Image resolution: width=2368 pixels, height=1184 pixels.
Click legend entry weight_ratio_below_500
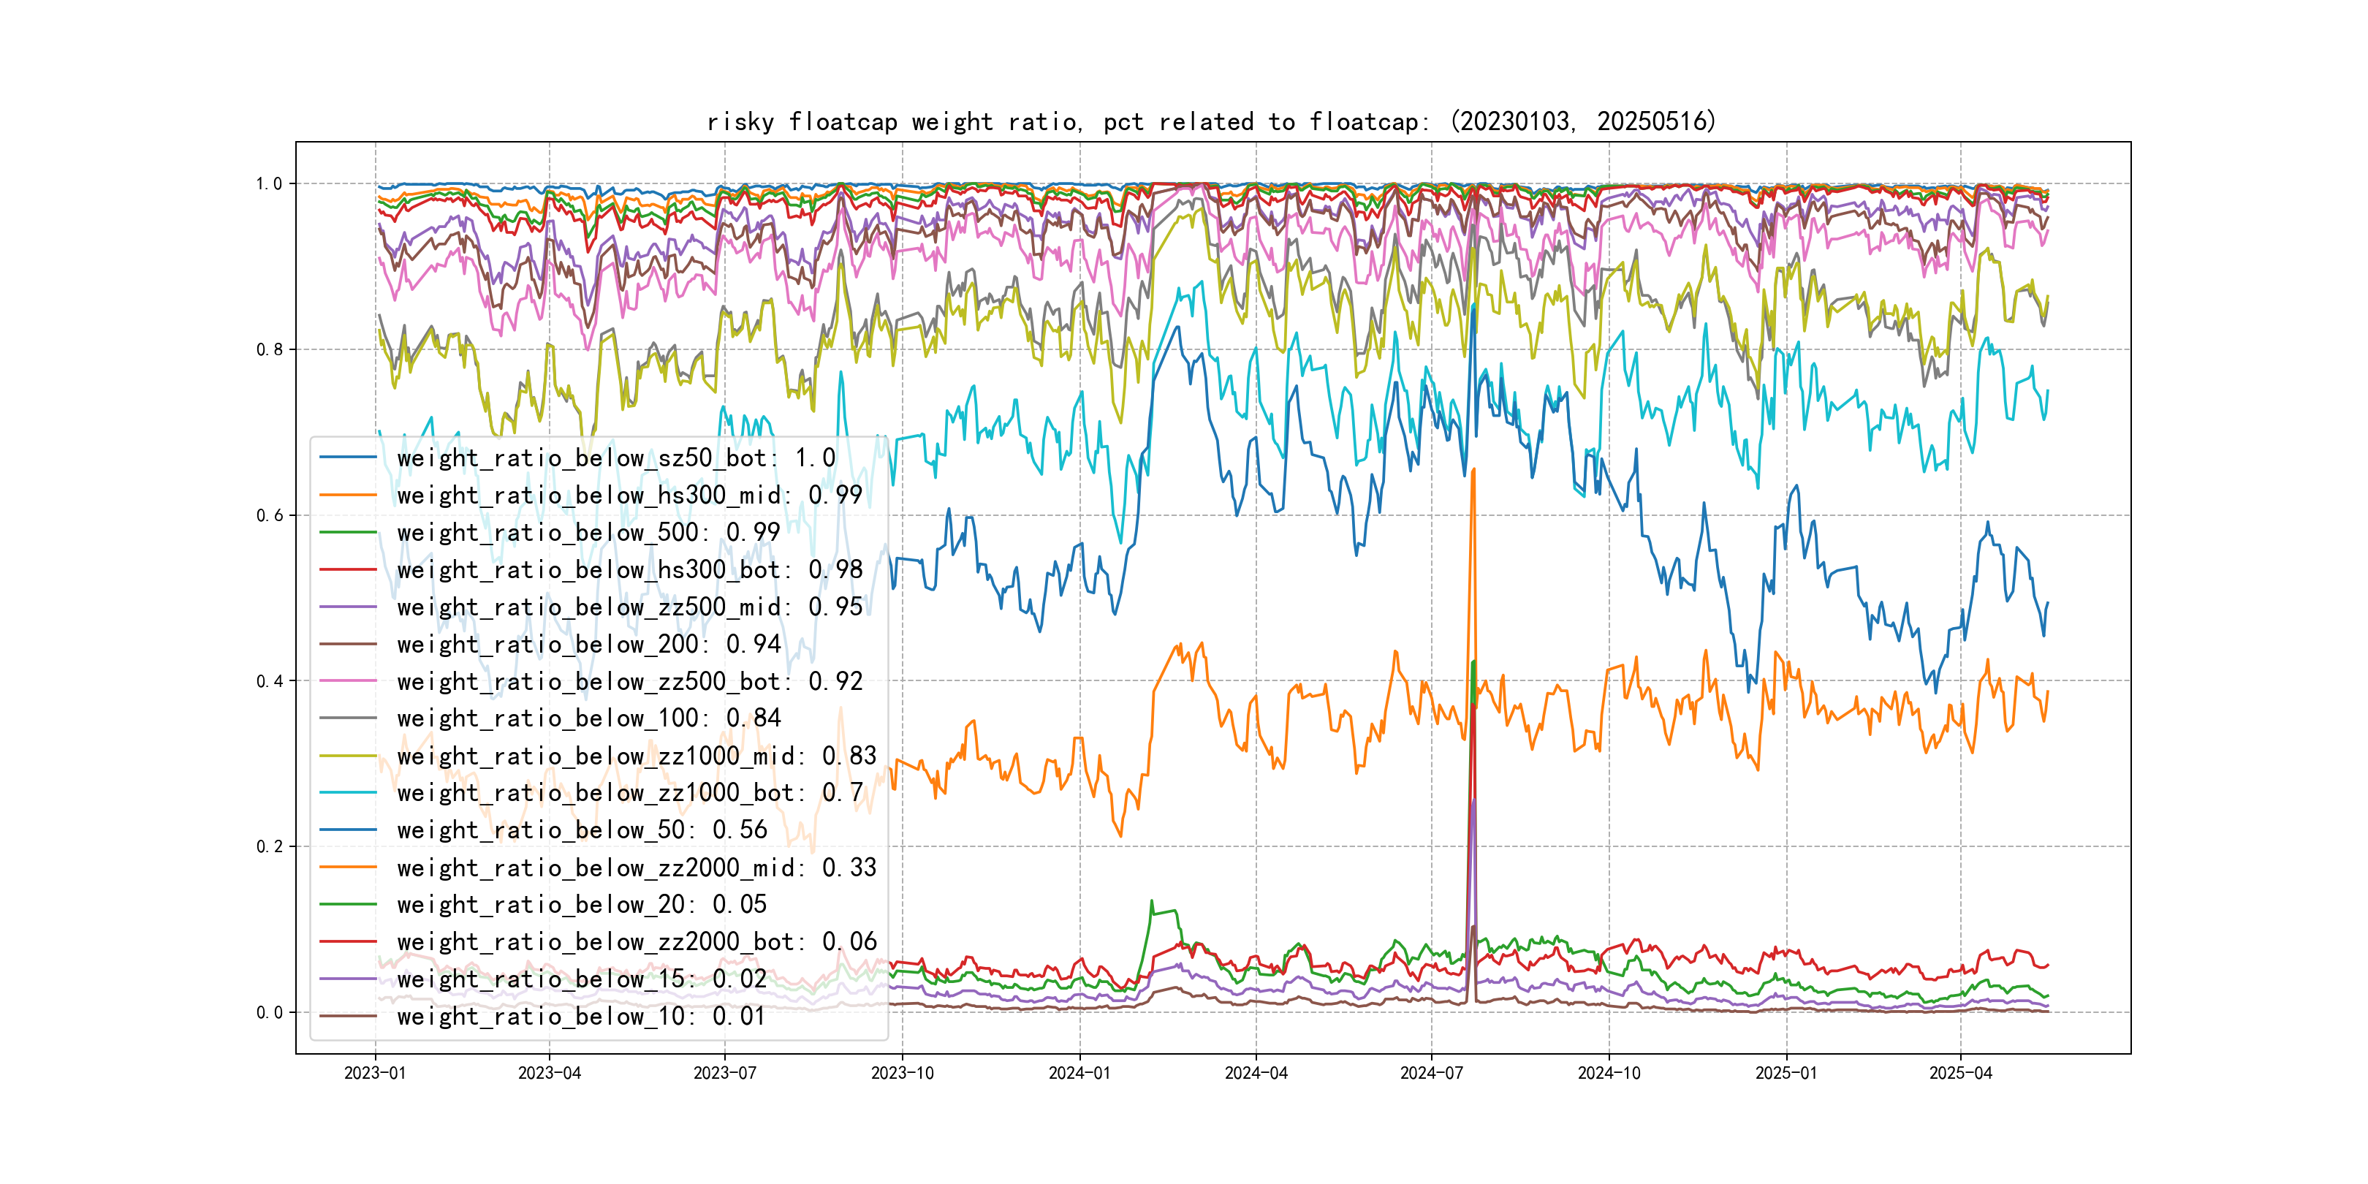click(588, 532)
